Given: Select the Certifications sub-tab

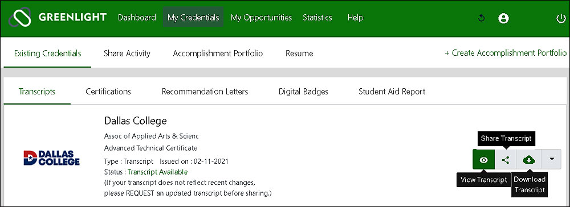Looking at the screenshot, I should click(108, 92).
